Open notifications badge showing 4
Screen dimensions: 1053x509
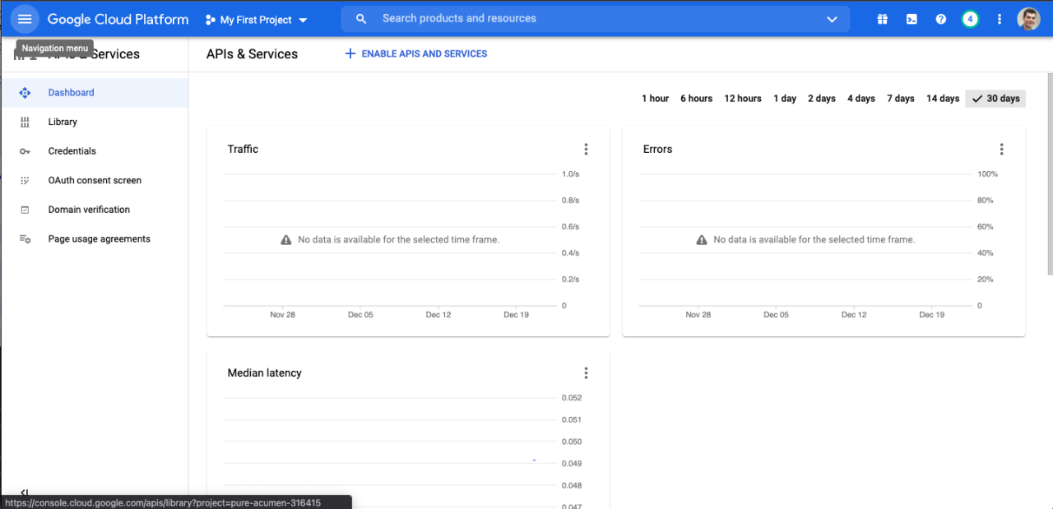[x=970, y=19]
